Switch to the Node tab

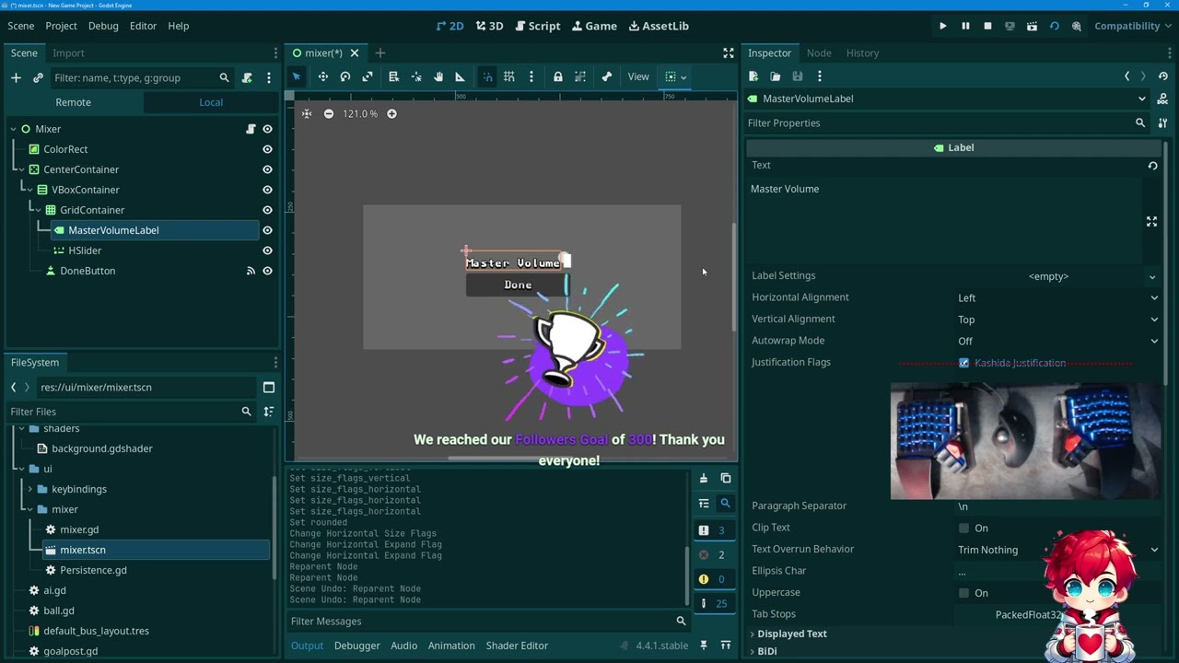coord(819,52)
